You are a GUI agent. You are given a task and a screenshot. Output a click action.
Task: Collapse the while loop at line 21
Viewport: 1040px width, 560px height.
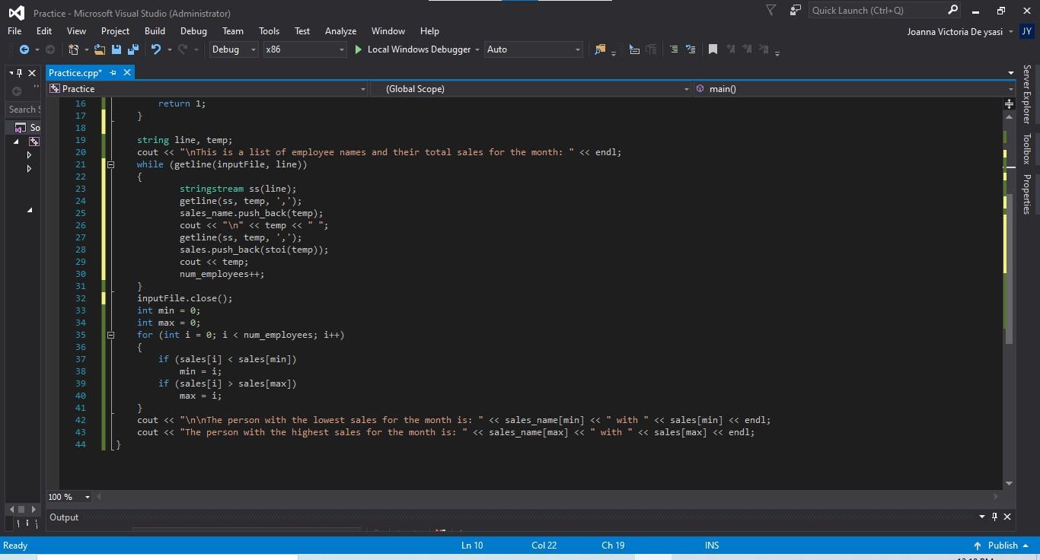110,164
